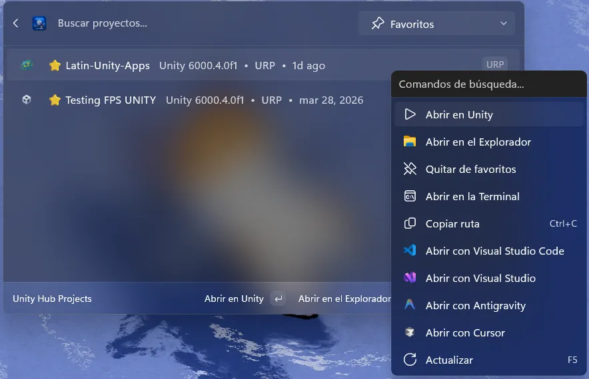Click the star next to Latin-Unity-Apps
The width and height of the screenshot is (589, 379).
(55, 65)
